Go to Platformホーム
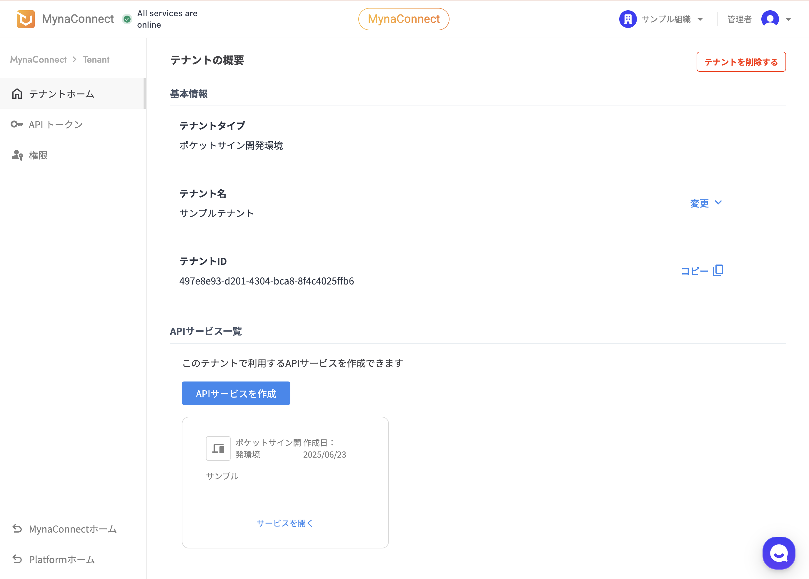 73,559
